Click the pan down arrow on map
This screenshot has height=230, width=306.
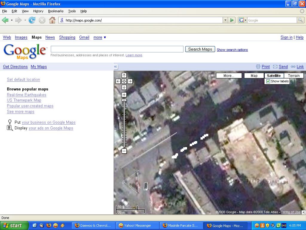tap(124, 87)
